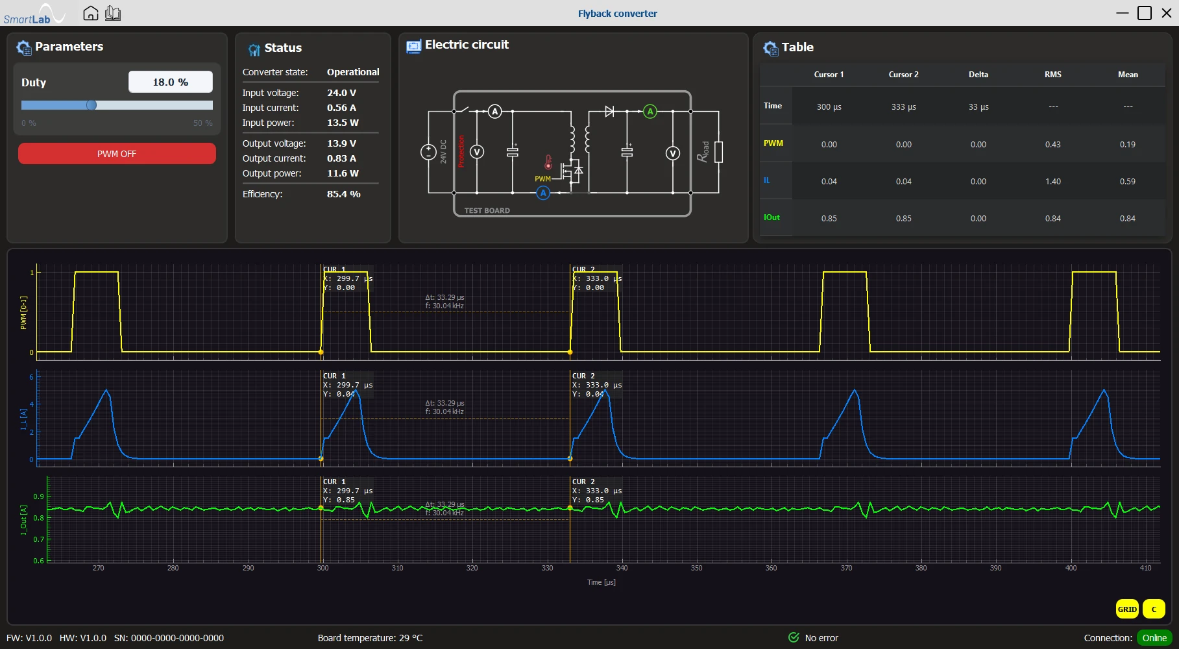Select the IOut row label in table
1179x649 pixels.
click(x=772, y=217)
